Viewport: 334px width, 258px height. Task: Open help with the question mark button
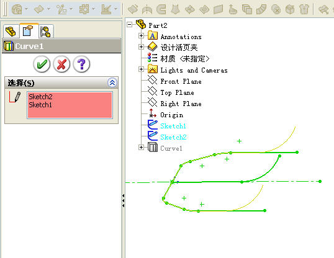tap(81, 64)
